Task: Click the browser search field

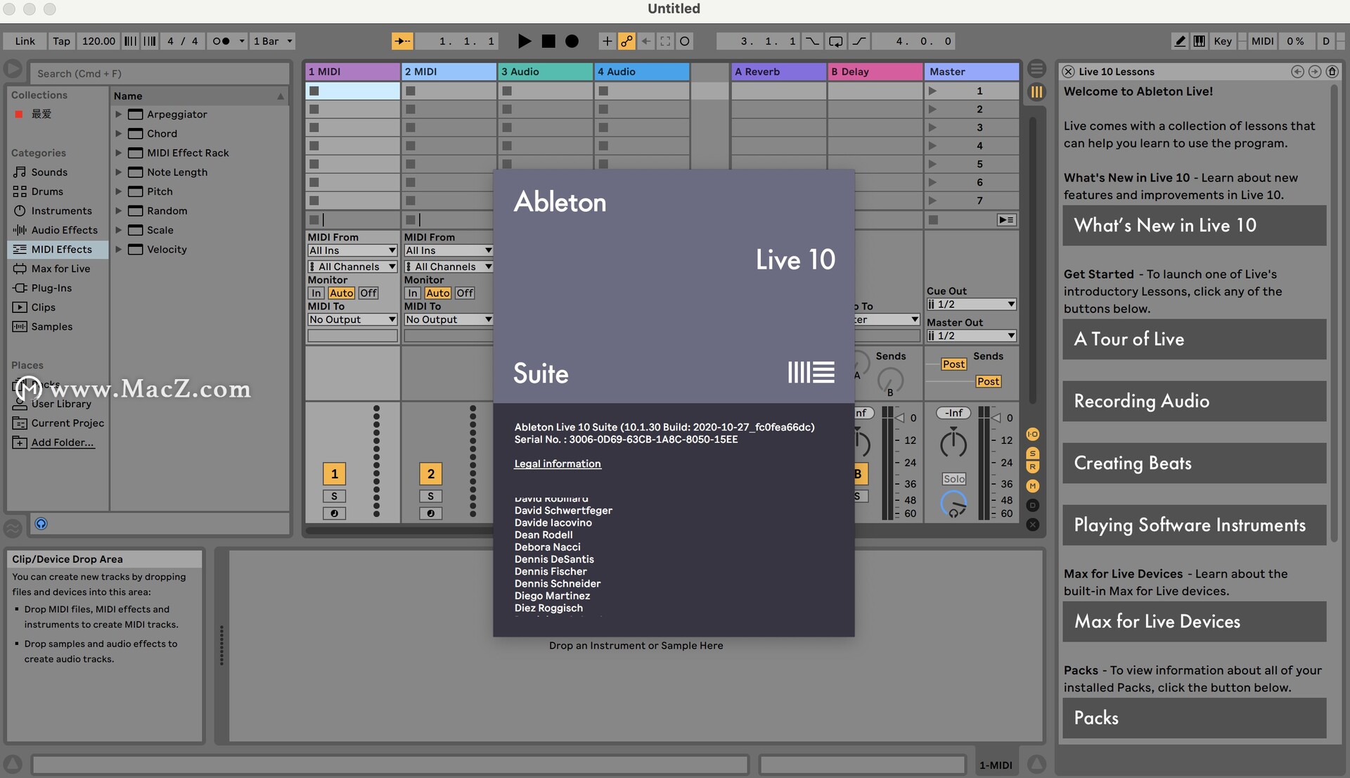Action: click(160, 73)
